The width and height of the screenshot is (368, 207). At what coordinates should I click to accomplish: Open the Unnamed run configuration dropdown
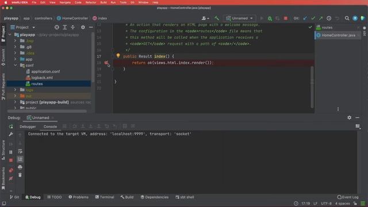pyautogui.click(x=239, y=18)
